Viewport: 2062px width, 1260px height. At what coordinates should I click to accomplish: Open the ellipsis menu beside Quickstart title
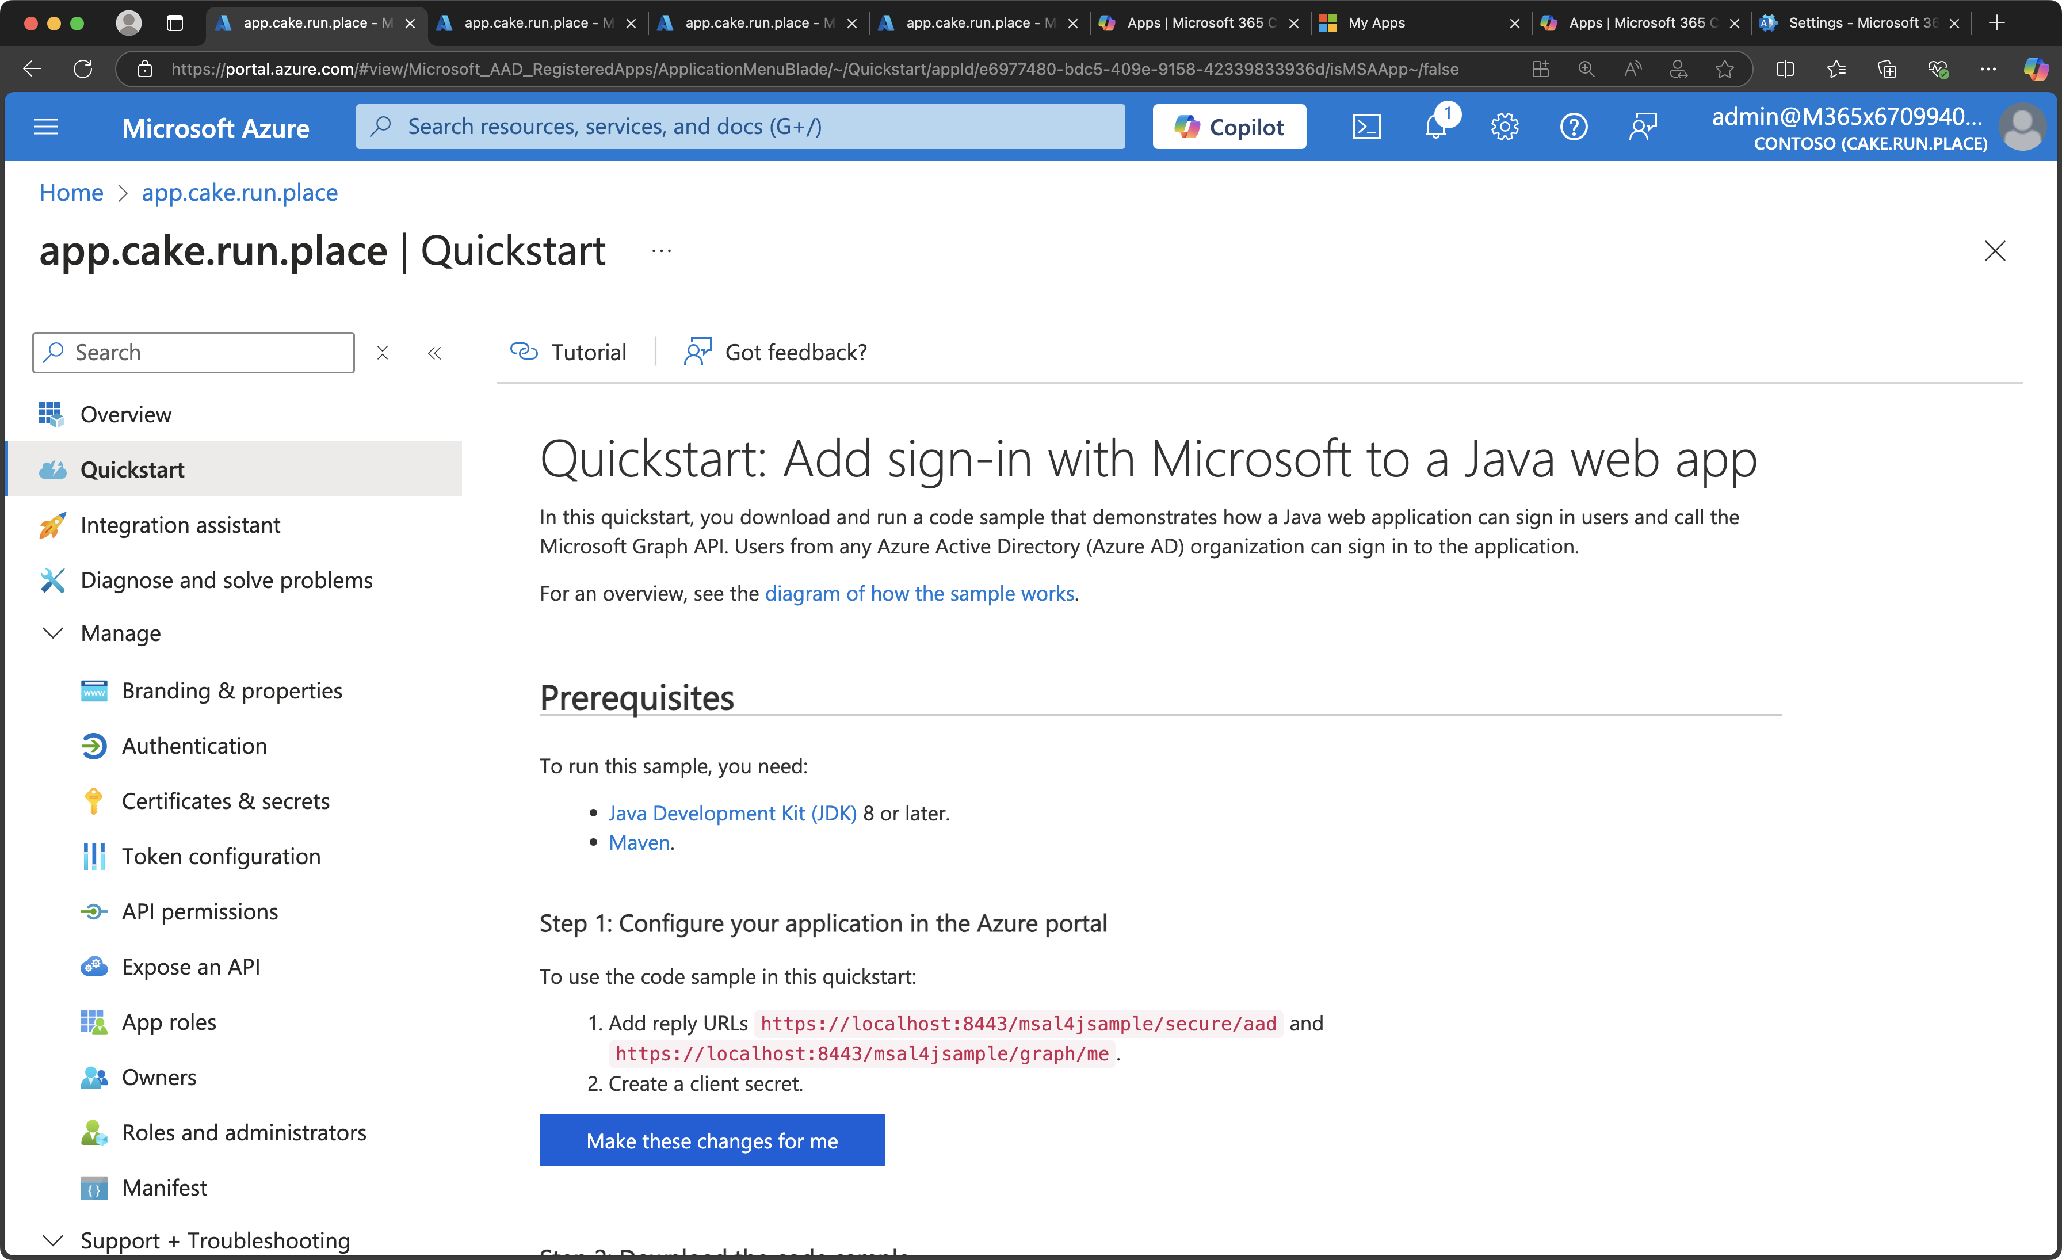[661, 251]
